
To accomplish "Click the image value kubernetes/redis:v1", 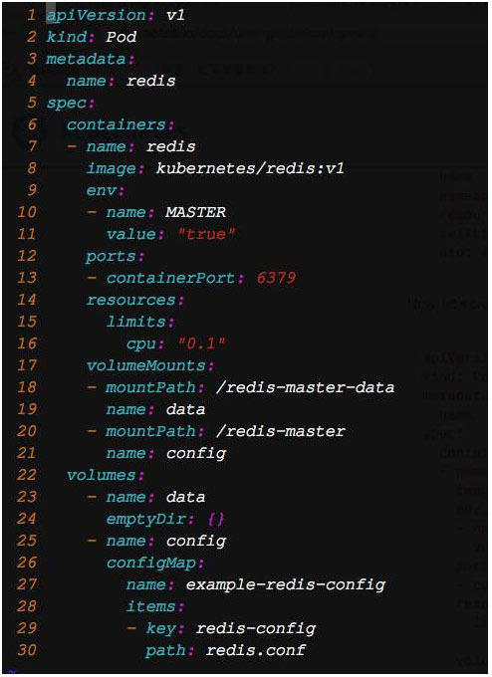I will [250, 168].
